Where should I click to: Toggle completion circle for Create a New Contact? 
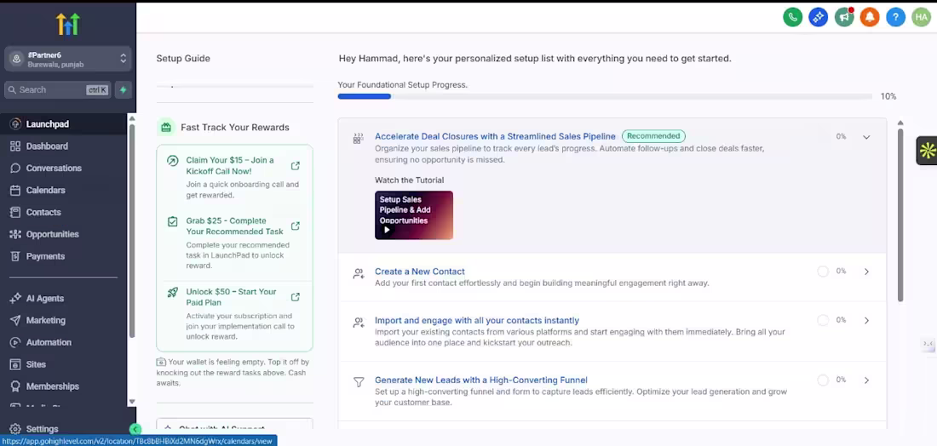(823, 272)
